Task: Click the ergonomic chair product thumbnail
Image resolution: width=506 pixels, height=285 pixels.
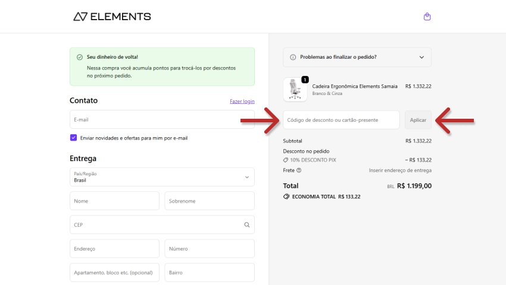Action: 295,90
